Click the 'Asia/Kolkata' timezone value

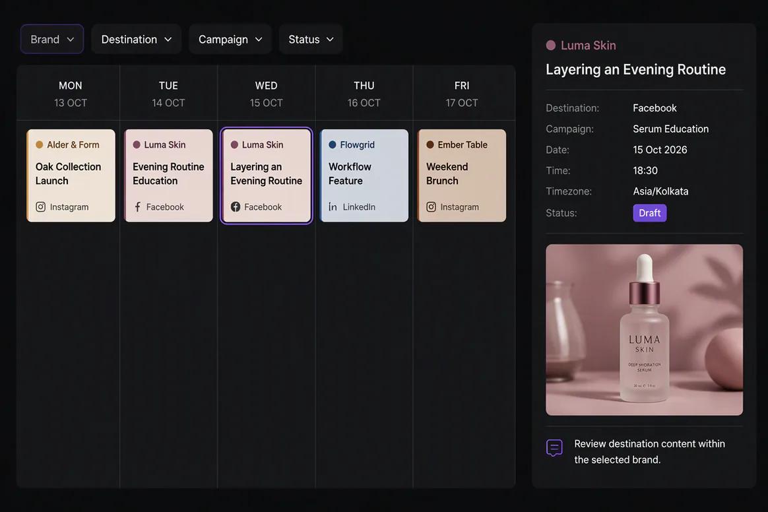tap(660, 191)
